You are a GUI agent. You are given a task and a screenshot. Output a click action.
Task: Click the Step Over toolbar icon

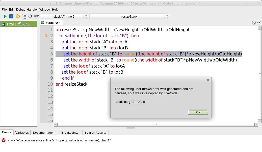click(x=30, y=16)
